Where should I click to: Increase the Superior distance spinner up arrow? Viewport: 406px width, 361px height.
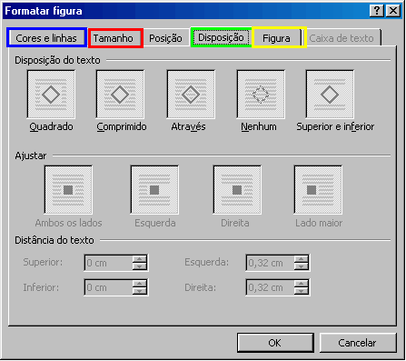(x=140, y=259)
